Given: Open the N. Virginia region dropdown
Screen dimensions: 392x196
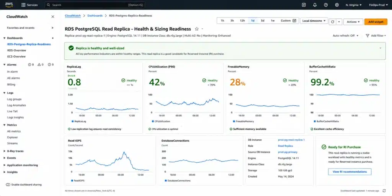Looking at the screenshot, I should coord(353,5).
